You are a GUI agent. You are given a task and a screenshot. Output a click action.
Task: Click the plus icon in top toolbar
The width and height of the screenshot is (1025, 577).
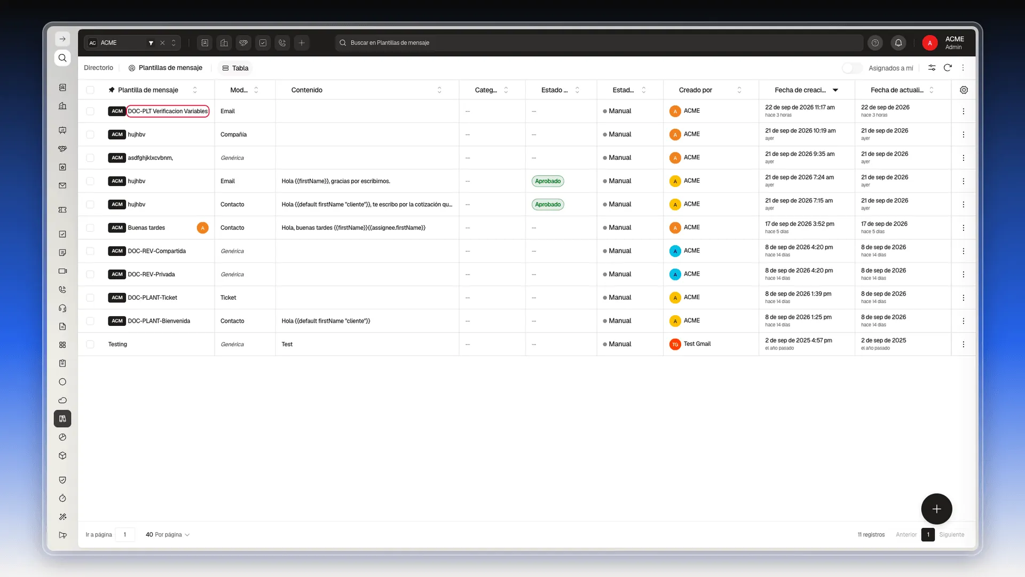pyautogui.click(x=302, y=43)
